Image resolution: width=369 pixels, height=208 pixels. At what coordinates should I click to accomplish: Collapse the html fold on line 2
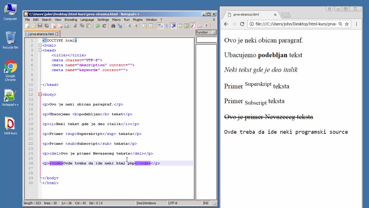tap(40, 45)
